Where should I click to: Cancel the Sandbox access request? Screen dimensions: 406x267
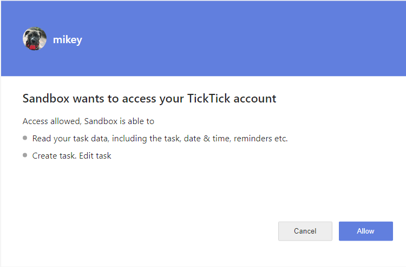[305, 231]
